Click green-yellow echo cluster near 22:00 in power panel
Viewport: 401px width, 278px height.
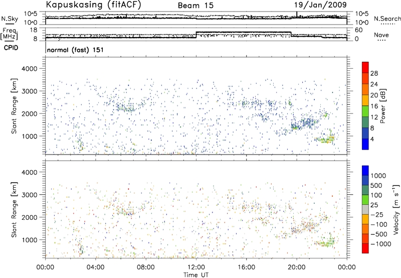click(325, 139)
